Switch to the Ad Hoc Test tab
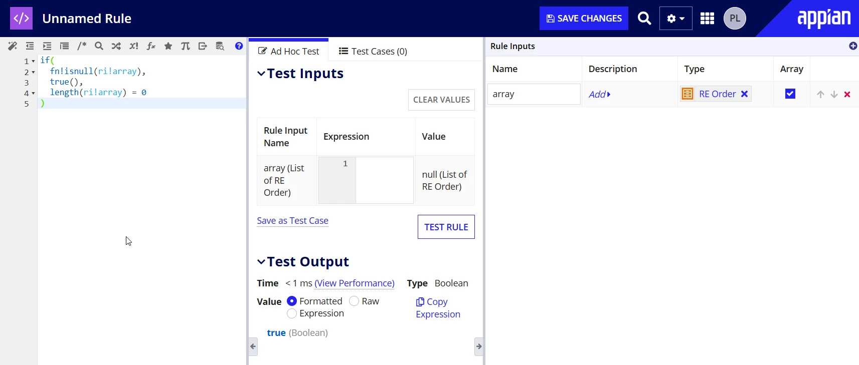 point(288,51)
